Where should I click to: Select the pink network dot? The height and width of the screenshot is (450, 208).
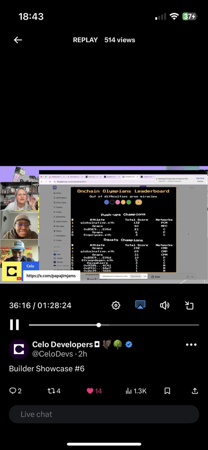pos(118,202)
